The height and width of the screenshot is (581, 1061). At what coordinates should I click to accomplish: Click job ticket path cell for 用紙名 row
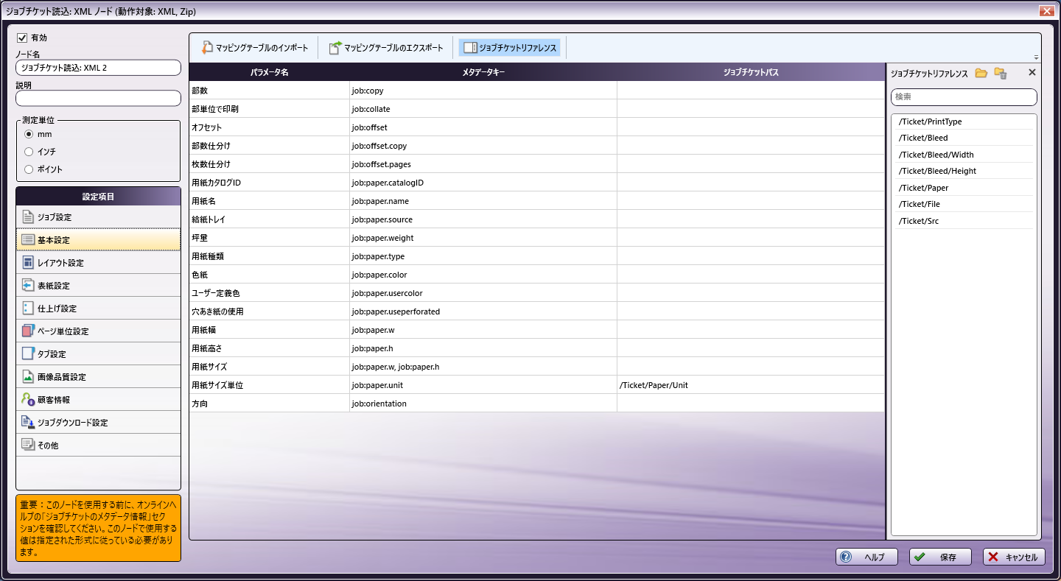coord(751,201)
